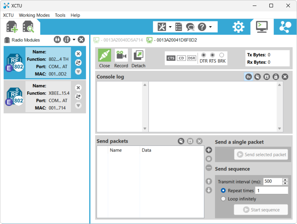Viewport: 297px width, 224px height.
Task: Switch to Network working mode tab
Action: click(285, 27)
